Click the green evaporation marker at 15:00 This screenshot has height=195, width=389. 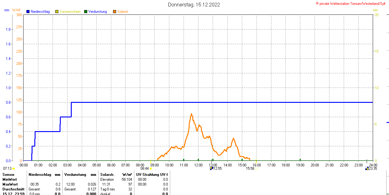242,159
